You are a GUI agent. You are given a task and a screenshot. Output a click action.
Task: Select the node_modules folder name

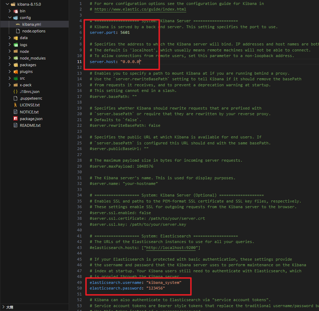click(x=32, y=58)
